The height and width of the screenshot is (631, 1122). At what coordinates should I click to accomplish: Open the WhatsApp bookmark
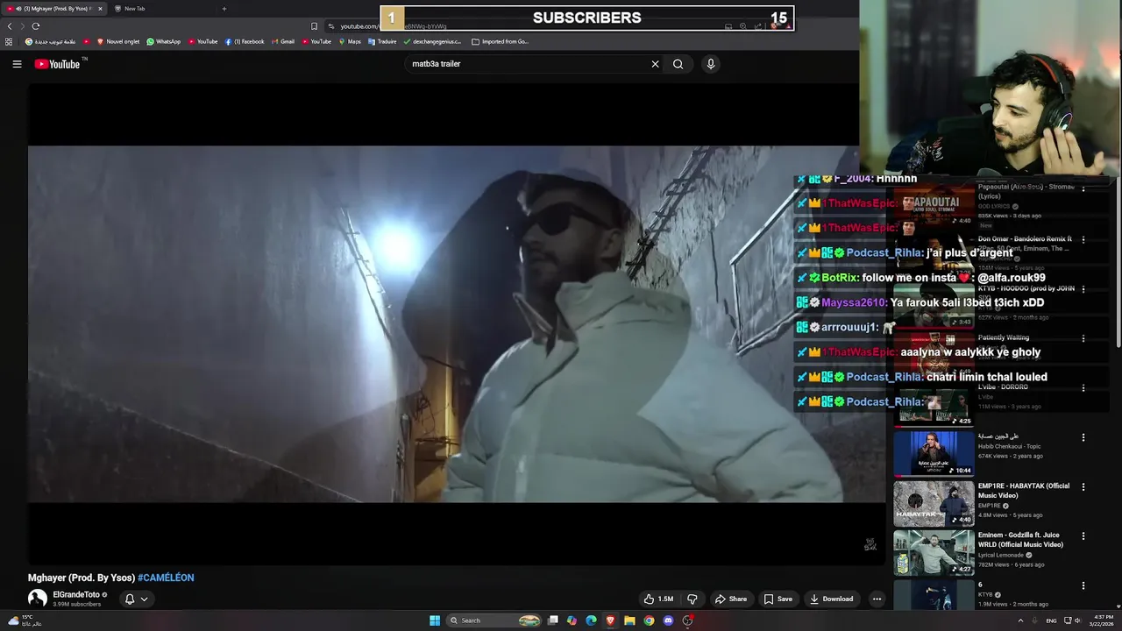pos(163,41)
